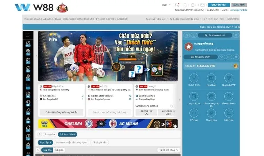Open the settings gear in the account panel
Screen dimensions: 264x156
click(x=236, y=35)
